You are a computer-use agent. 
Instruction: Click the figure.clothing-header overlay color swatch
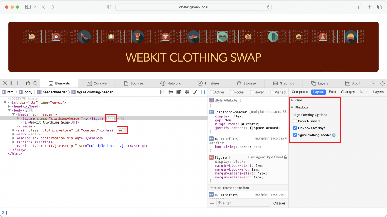334,135
